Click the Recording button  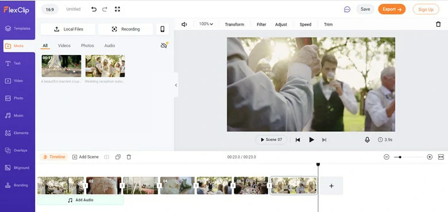(125, 29)
